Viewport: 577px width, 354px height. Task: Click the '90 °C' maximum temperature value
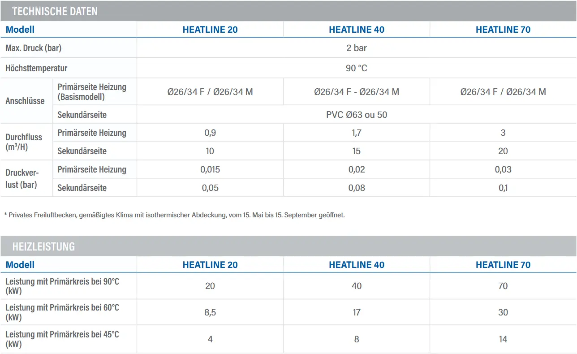click(357, 69)
